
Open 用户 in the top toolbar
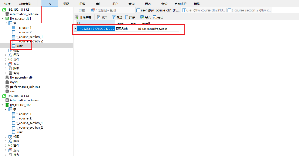[x=115, y=3]
